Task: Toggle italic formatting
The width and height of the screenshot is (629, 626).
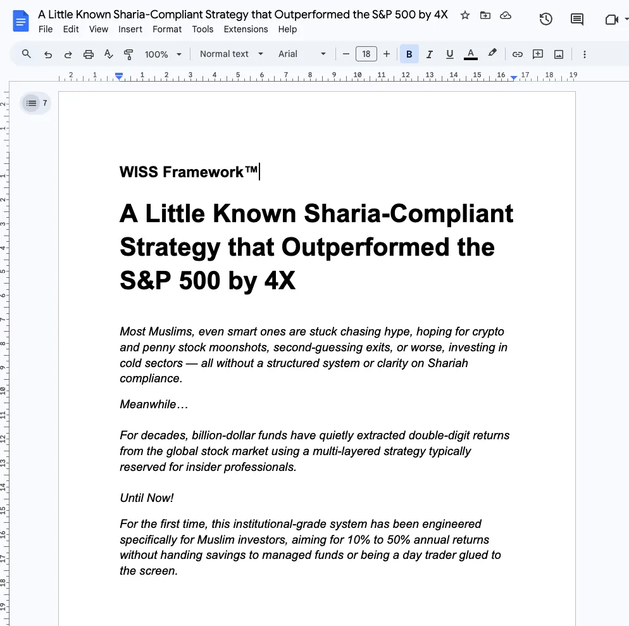Action: click(x=430, y=54)
